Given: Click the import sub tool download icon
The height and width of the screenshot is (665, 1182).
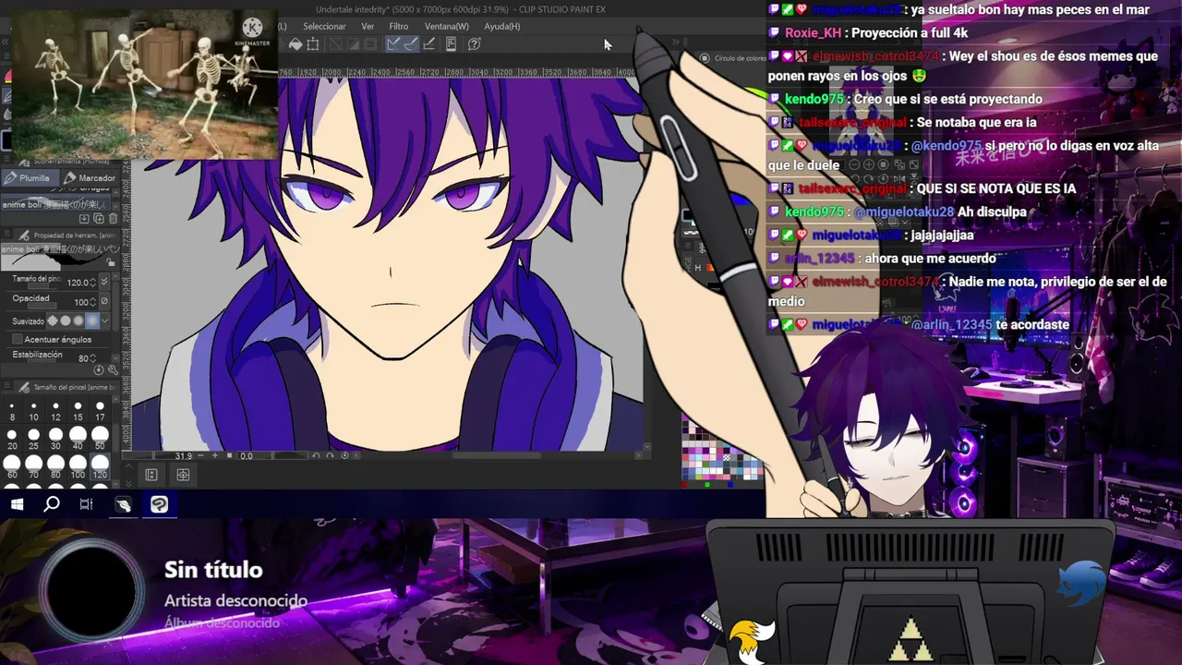Looking at the screenshot, I should click(84, 219).
